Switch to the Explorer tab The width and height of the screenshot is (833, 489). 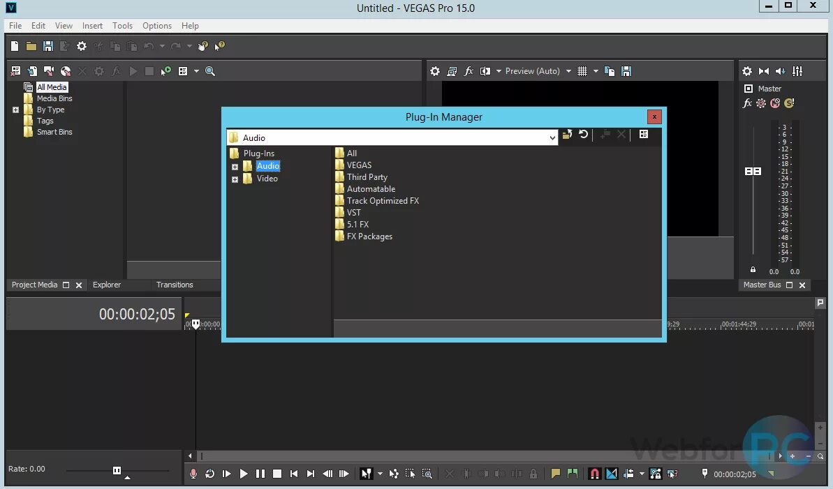tap(107, 285)
